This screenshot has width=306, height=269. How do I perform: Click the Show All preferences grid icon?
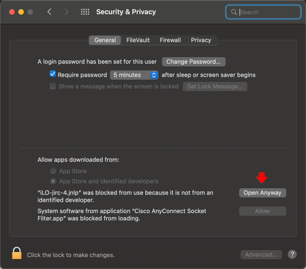click(x=85, y=12)
